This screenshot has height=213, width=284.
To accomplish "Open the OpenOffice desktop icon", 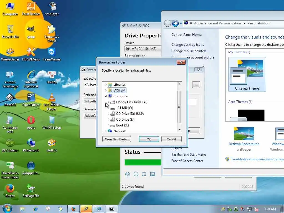I will click(31, 100).
